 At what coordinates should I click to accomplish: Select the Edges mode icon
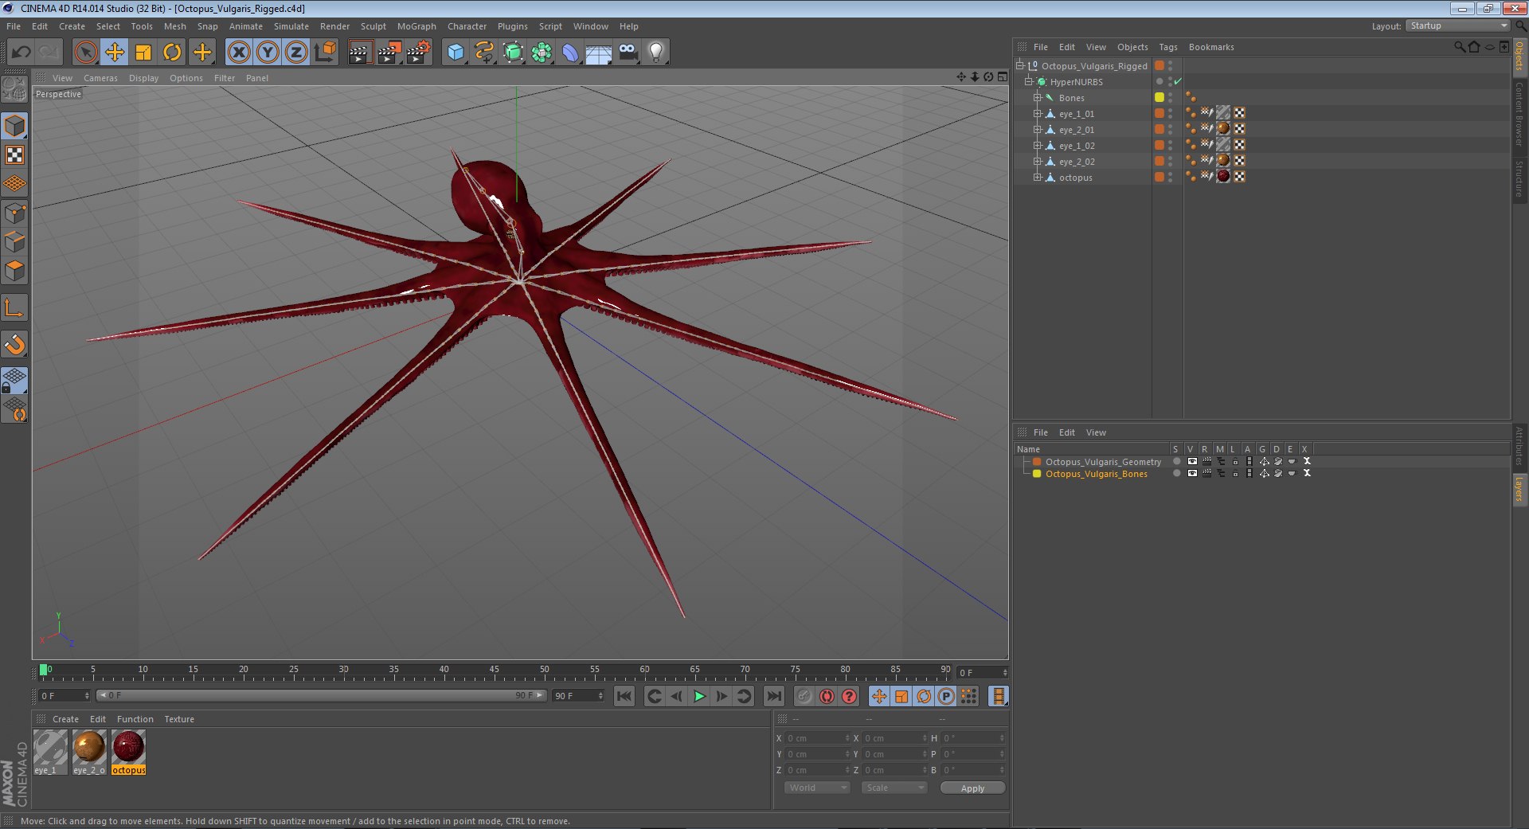(x=14, y=241)
